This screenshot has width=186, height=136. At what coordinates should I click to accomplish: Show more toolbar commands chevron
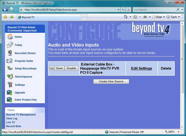(x=182, y=15)
